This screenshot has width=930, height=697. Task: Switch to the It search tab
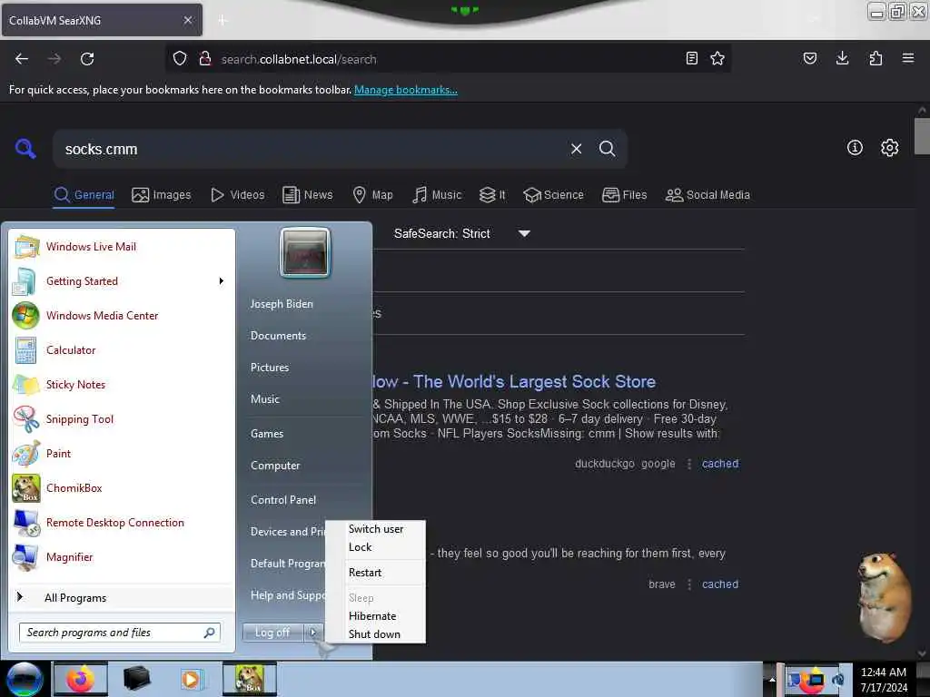tap(492, 195)
